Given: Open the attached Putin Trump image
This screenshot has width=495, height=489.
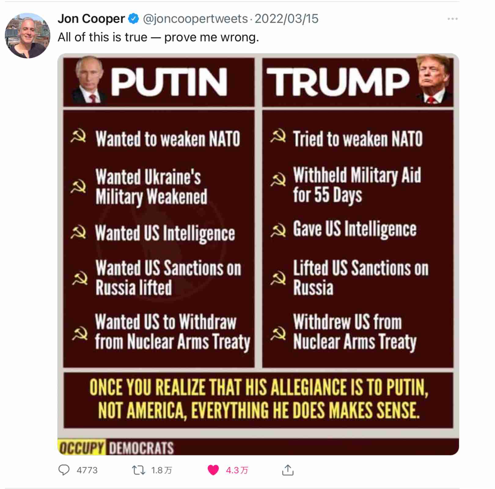Looking at the screenshot, I should click(x=258, y=254).
